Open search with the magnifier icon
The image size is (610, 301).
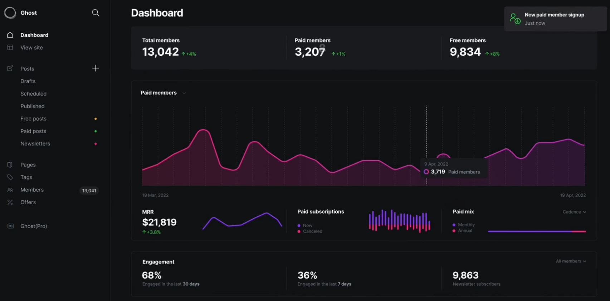pos(96,13)
